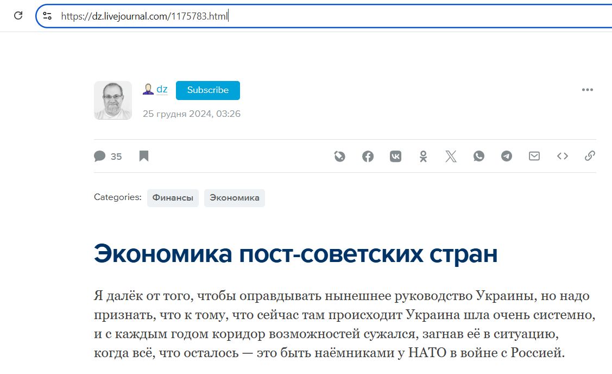Viewport: 612px width, 374px height.
Task: Select the Финансы category tag
Action: pyautogui.click(x=173, y=198)
